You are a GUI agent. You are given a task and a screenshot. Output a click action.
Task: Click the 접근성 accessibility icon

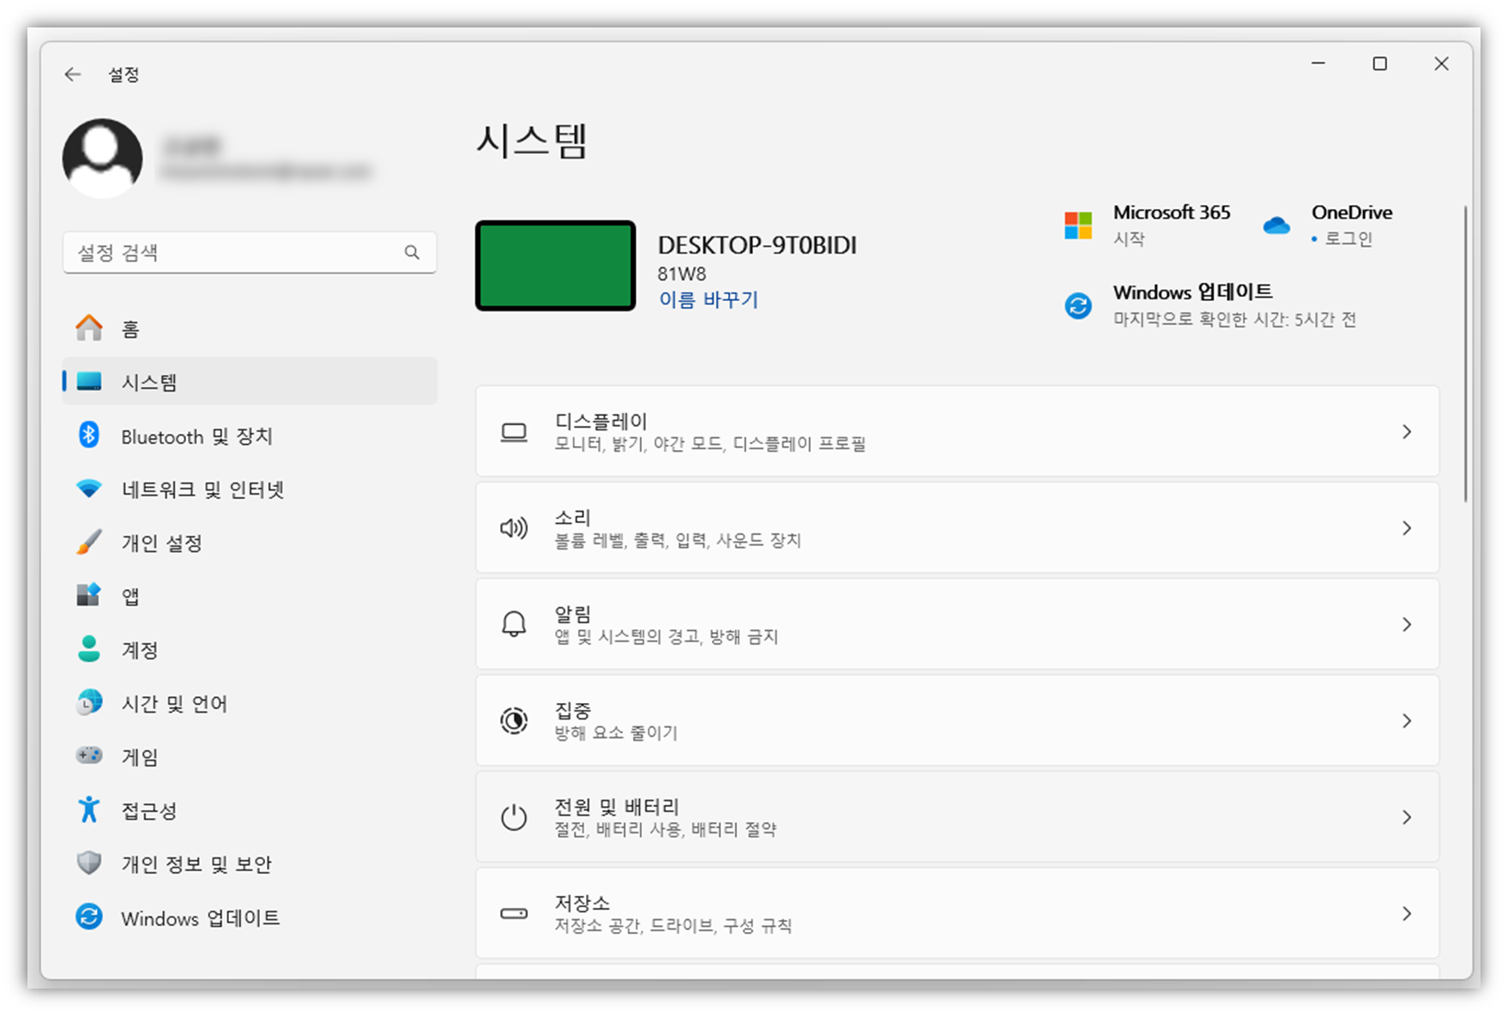tap(88, 809)
